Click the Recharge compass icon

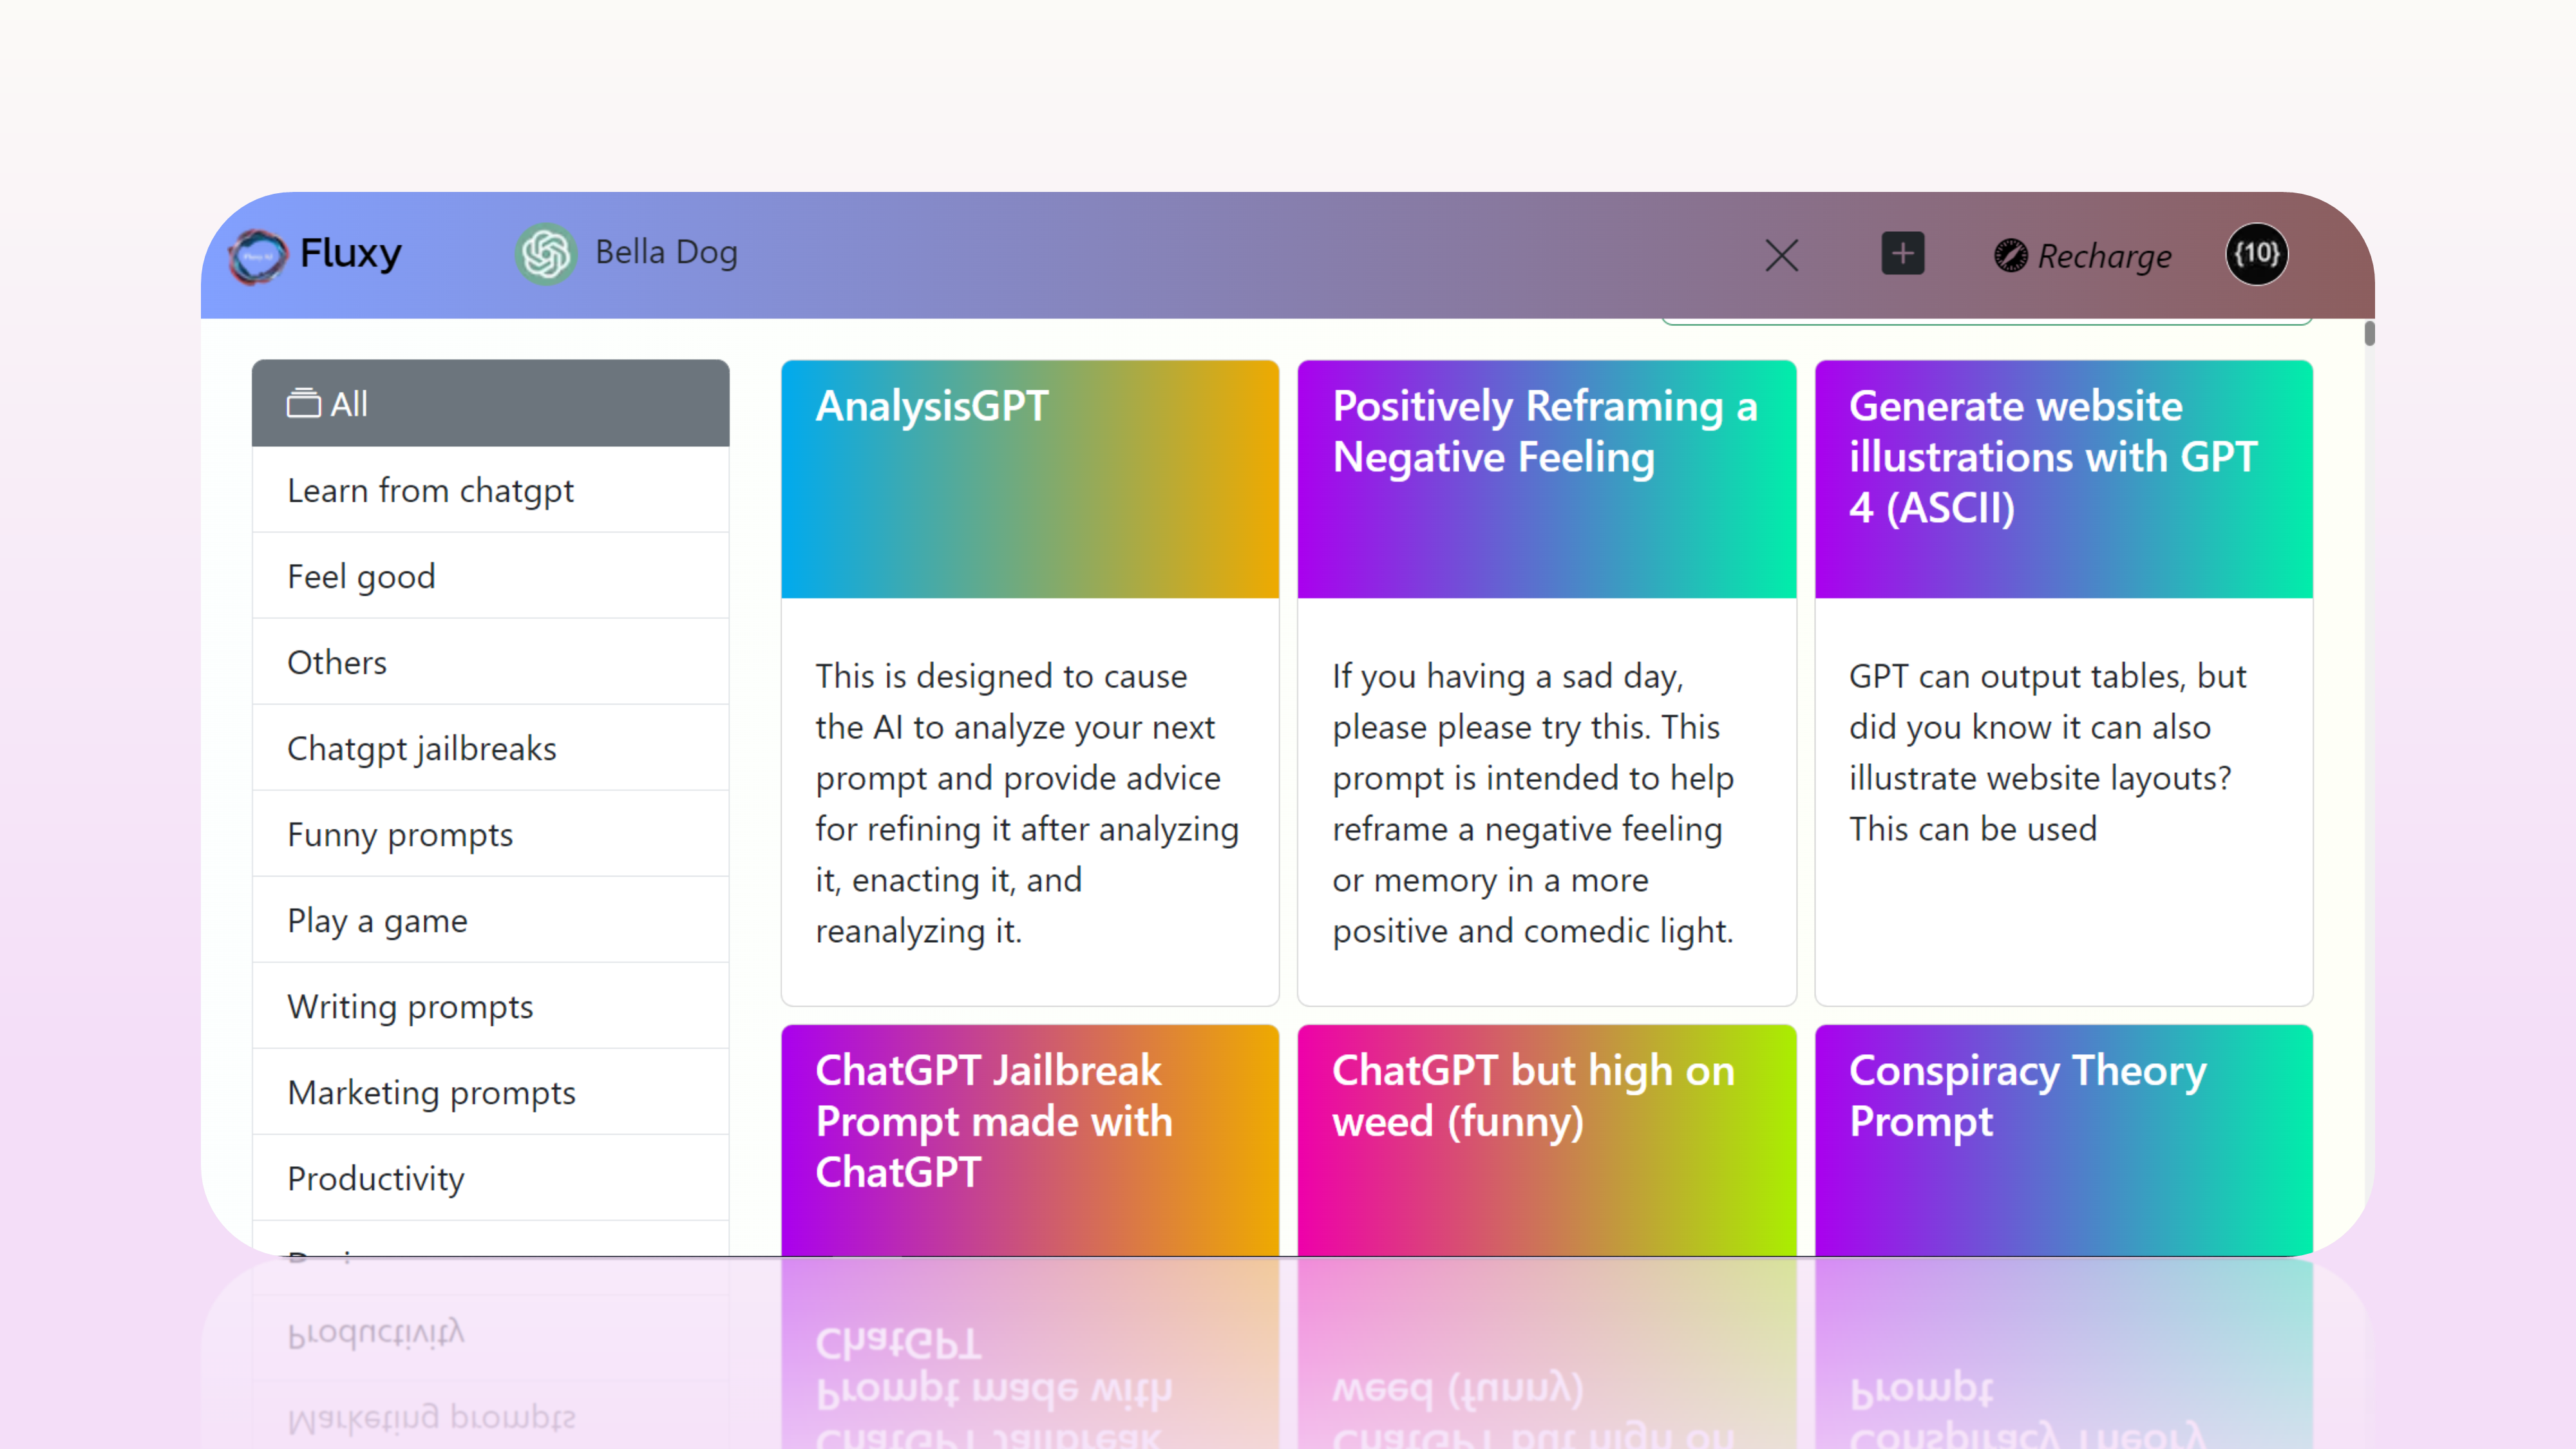[x=2010, y=256]
